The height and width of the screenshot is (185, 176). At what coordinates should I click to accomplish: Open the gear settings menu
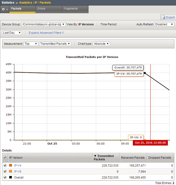(5, 9)
